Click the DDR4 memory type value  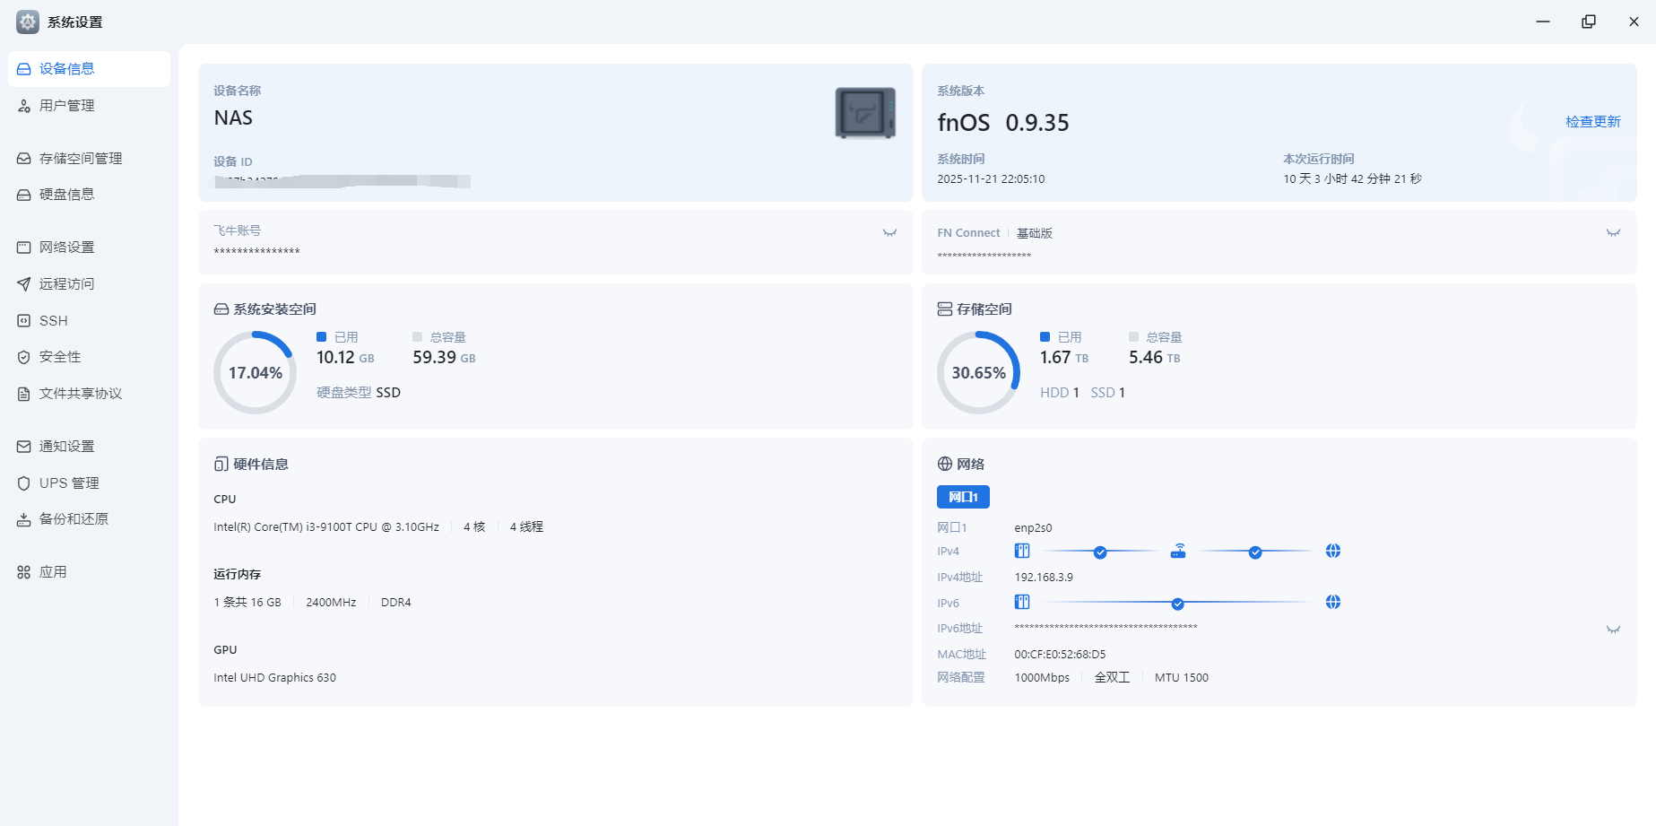click(x=395, y=603)
